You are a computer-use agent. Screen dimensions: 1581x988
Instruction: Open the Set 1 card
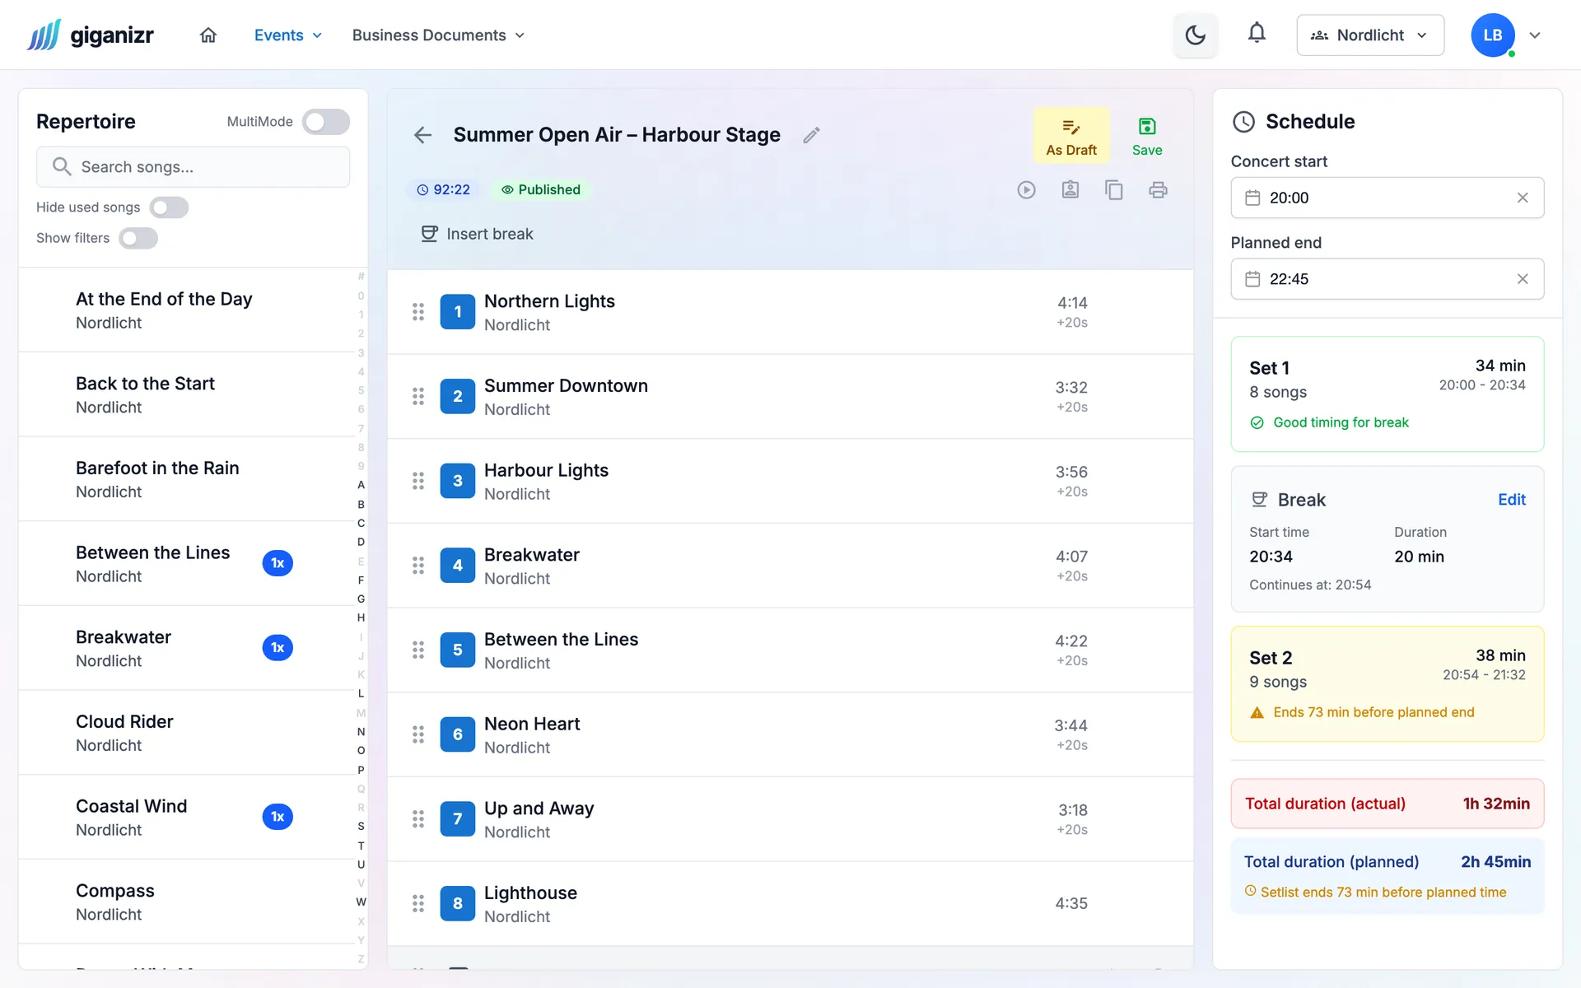tap(1387, 394)
